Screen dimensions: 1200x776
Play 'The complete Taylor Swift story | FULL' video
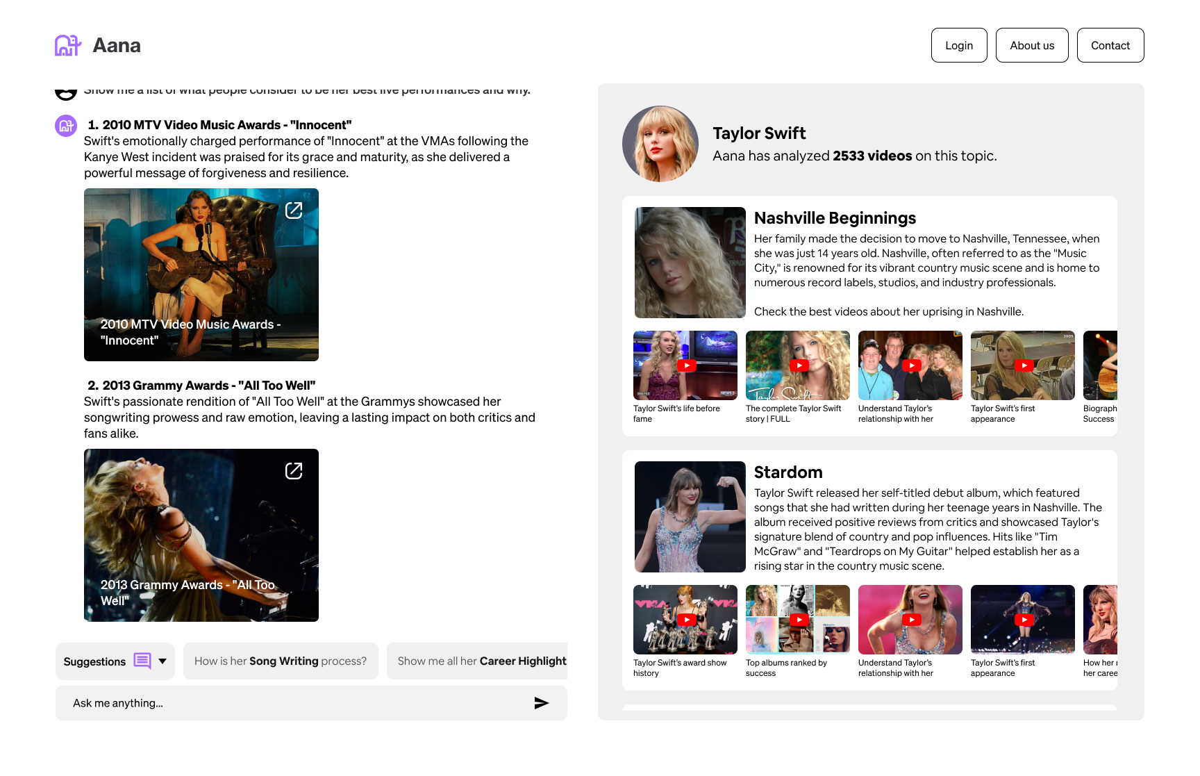pyautogui.click(x=798, y=365)
